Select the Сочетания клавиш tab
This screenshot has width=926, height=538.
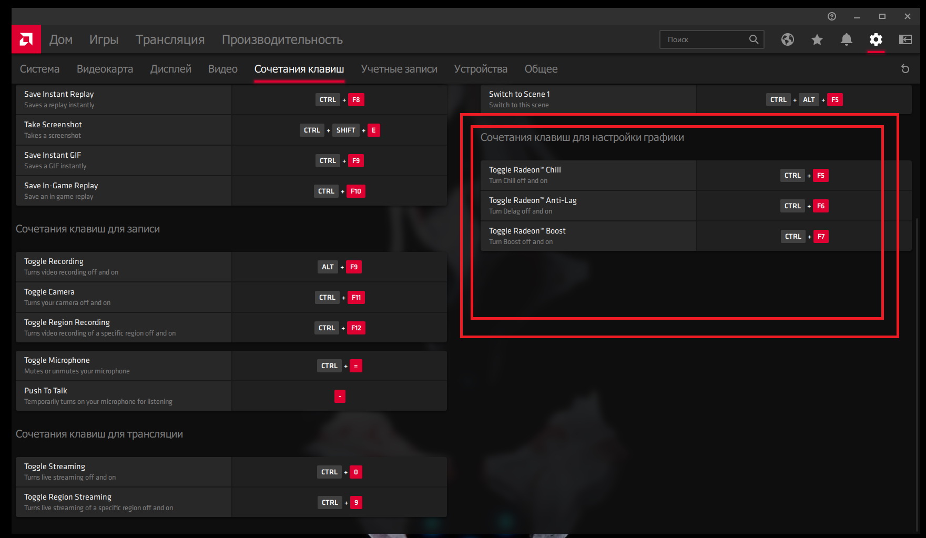[299, 69]
